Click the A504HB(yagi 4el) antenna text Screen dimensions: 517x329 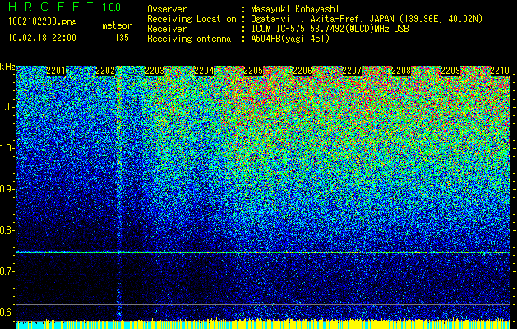290,39
